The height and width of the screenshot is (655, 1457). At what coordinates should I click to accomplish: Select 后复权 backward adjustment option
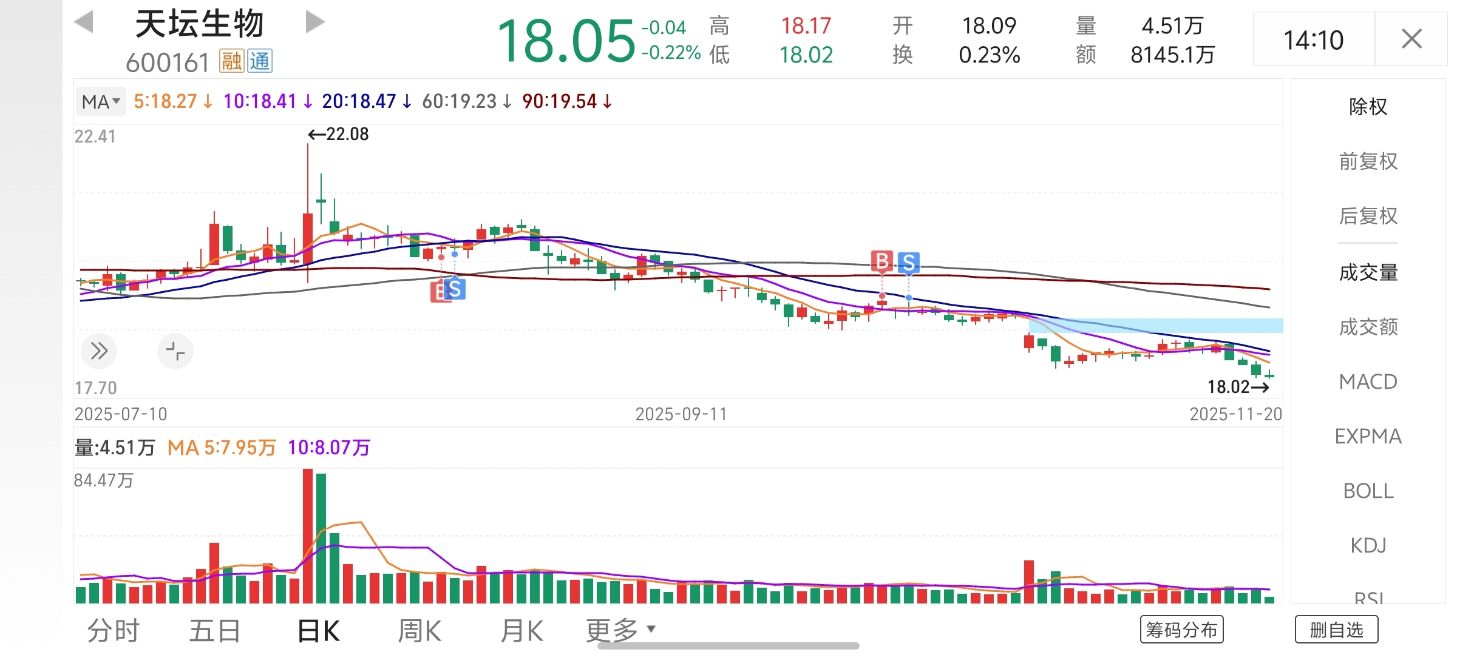point(1368,216)
